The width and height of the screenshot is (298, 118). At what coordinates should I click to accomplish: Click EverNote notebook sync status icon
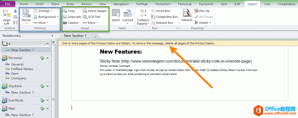[42, 100]
